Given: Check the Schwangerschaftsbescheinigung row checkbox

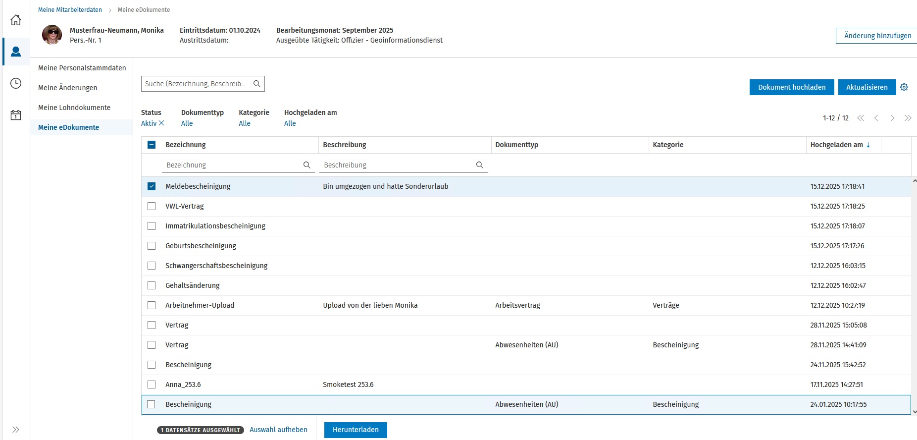Looking at the screenshot, I should point(152,266).
